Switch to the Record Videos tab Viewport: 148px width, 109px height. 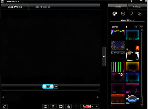tap(42, 7)
